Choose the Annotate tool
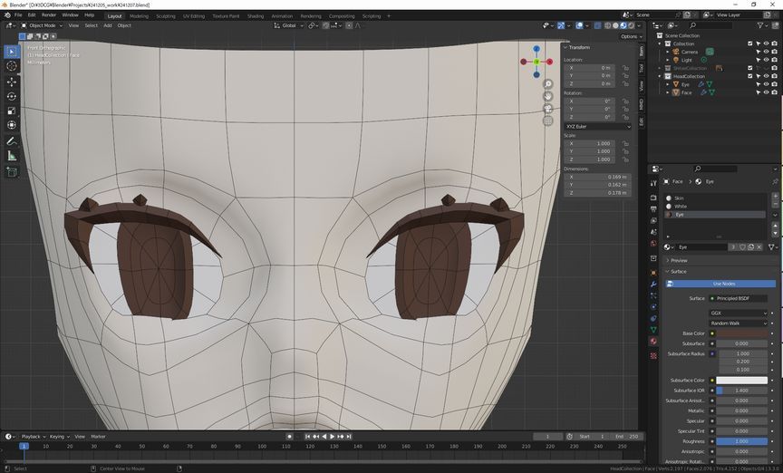The width and height of the screenshot is (783, 473). [x=12, y=141]
